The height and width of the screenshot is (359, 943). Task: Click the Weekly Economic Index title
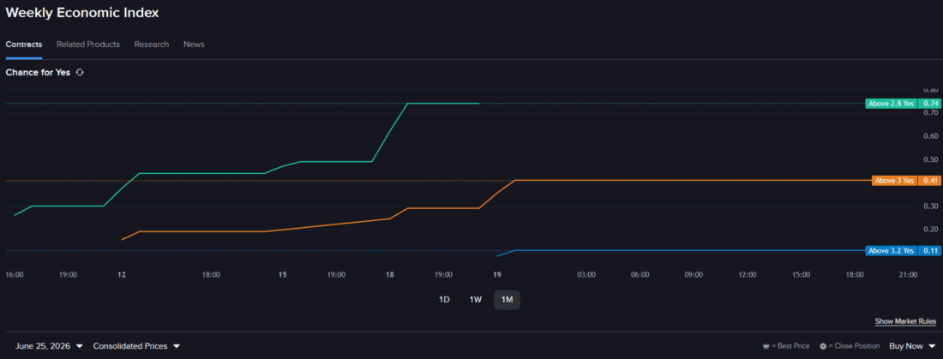[82, 13]
